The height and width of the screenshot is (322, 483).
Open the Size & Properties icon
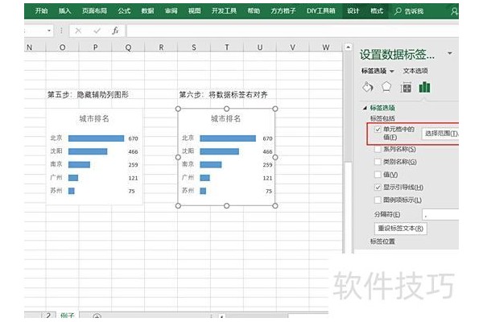(406, 88)
